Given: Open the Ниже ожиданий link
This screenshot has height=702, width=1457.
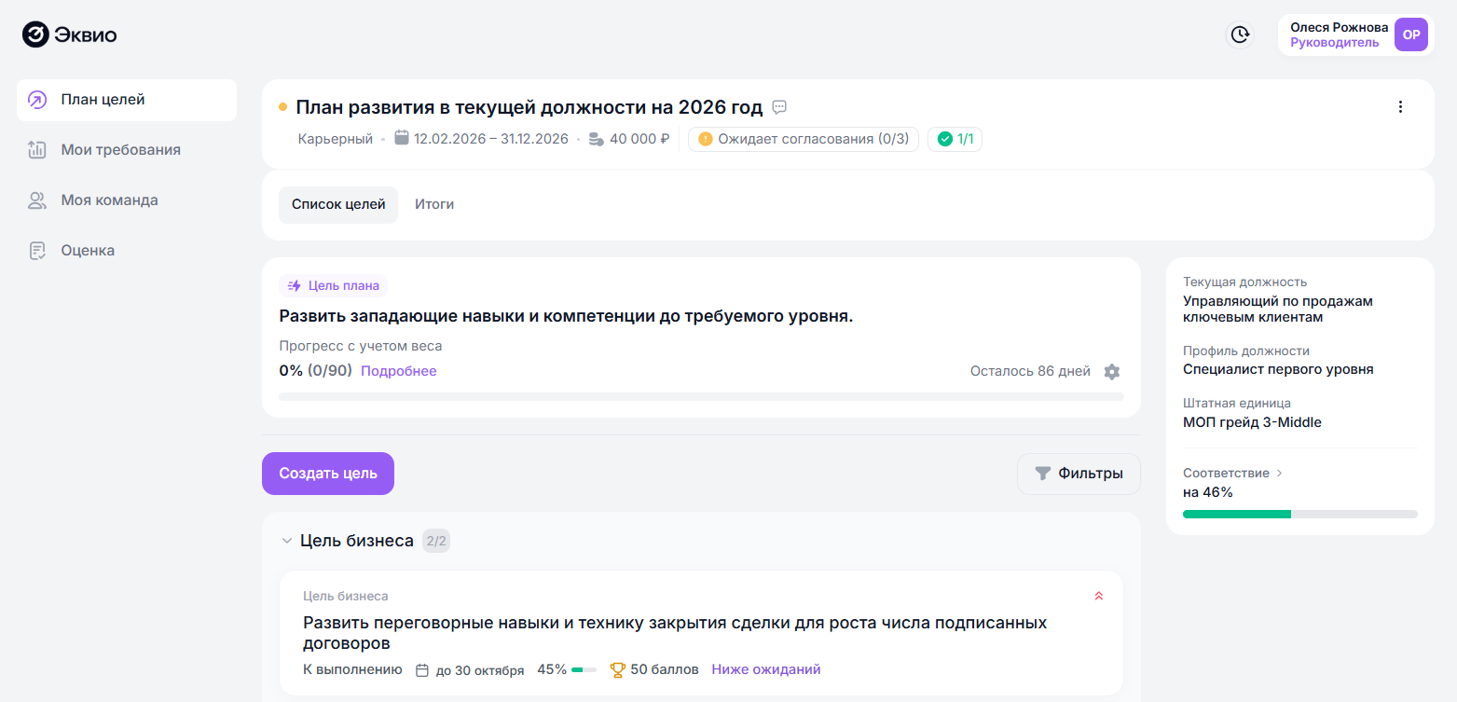Looking at the screenshot, I should pos(766,669).
